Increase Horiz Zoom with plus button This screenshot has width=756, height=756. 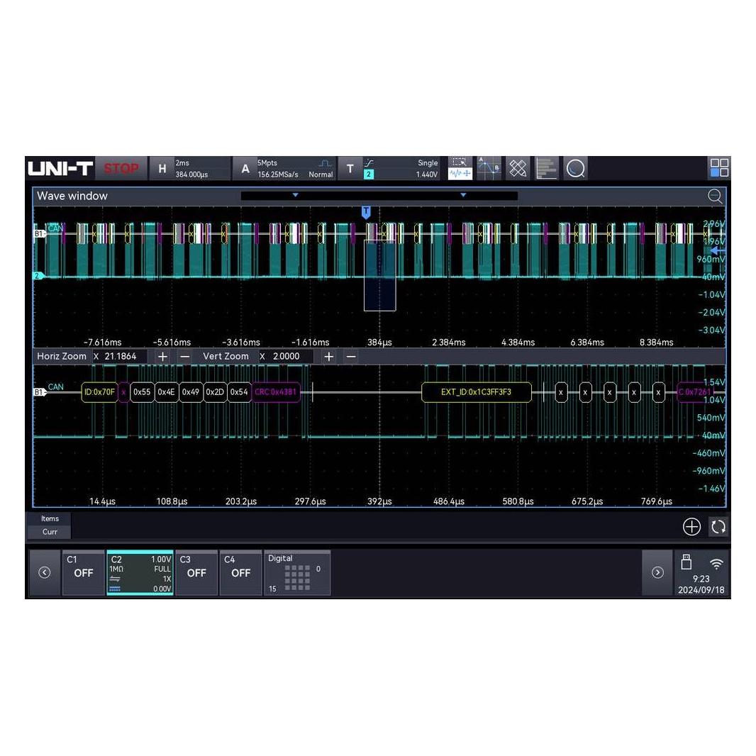[162, 356]
